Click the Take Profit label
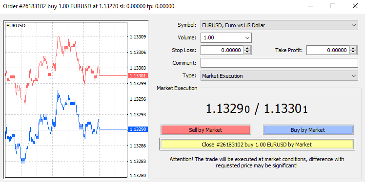 tap(289, 50)
